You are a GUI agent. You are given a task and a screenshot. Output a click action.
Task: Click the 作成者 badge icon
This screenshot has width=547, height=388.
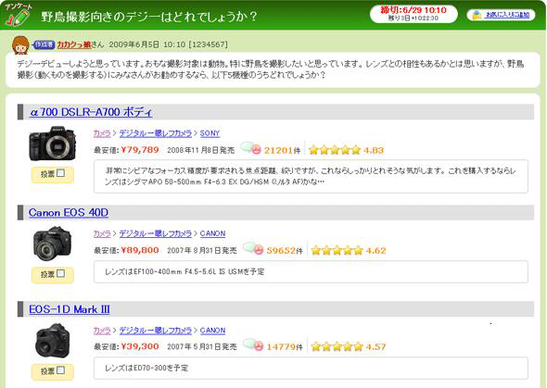pyautogui.click(x=44, y=44)
